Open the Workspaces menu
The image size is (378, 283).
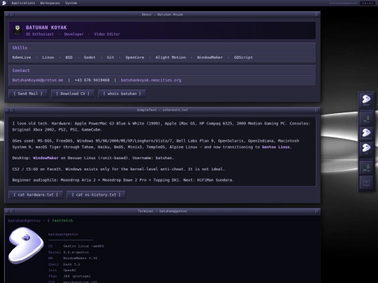[x=50, y=3]
